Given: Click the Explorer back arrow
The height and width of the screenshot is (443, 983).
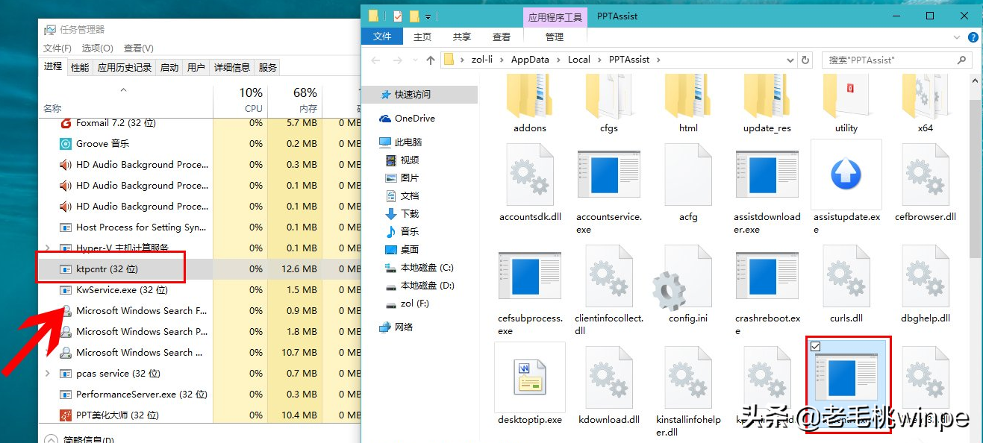Looking at the screenshot, I should click(375, 60).
